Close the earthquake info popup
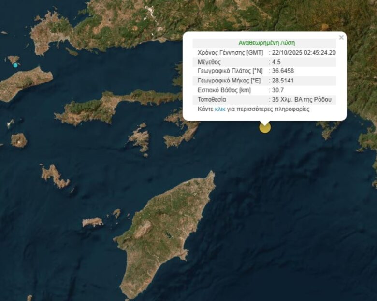Viewport: 377px width, 301px height. [341, 37]
